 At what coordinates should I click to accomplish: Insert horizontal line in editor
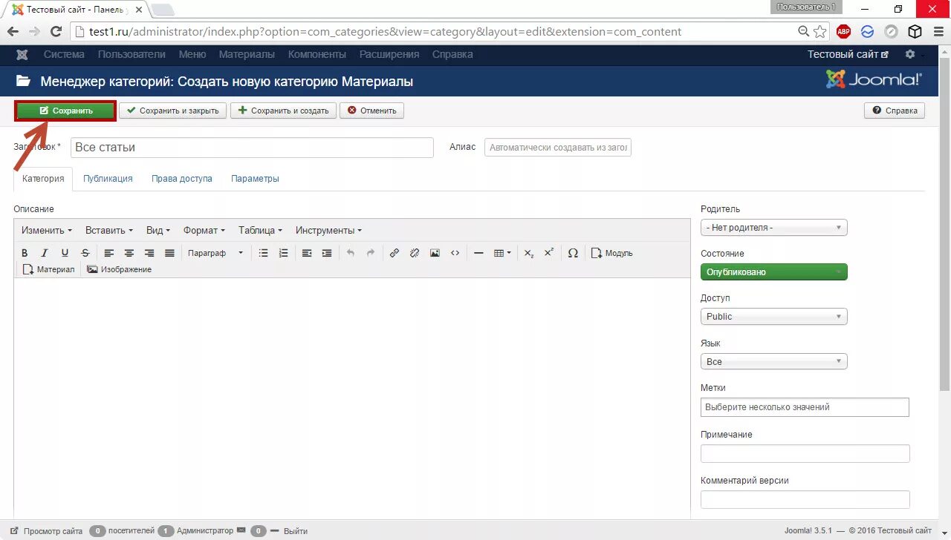pyautogui.click(x=478, y=253)
